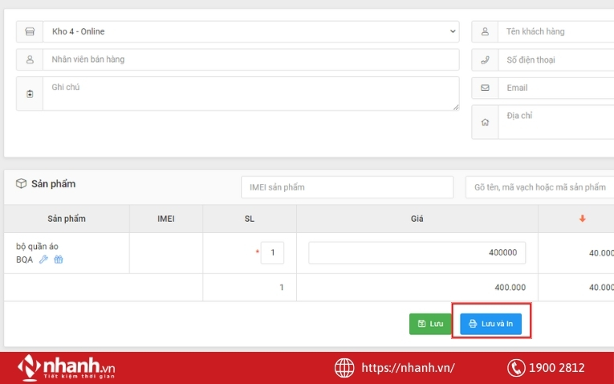This screenshot has width=614, height=384.
Task: Click the phone icon in the red banner
Action: 516,368
